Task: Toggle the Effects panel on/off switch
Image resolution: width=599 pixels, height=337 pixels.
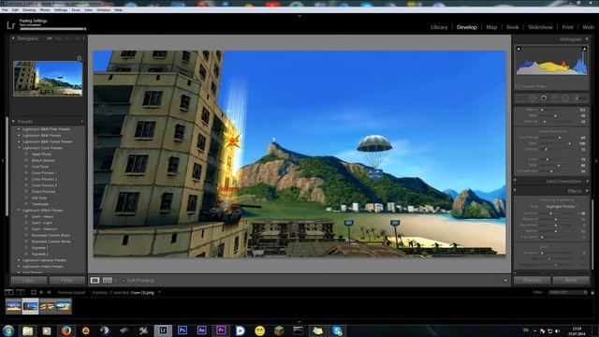Action: click(515, 190)
